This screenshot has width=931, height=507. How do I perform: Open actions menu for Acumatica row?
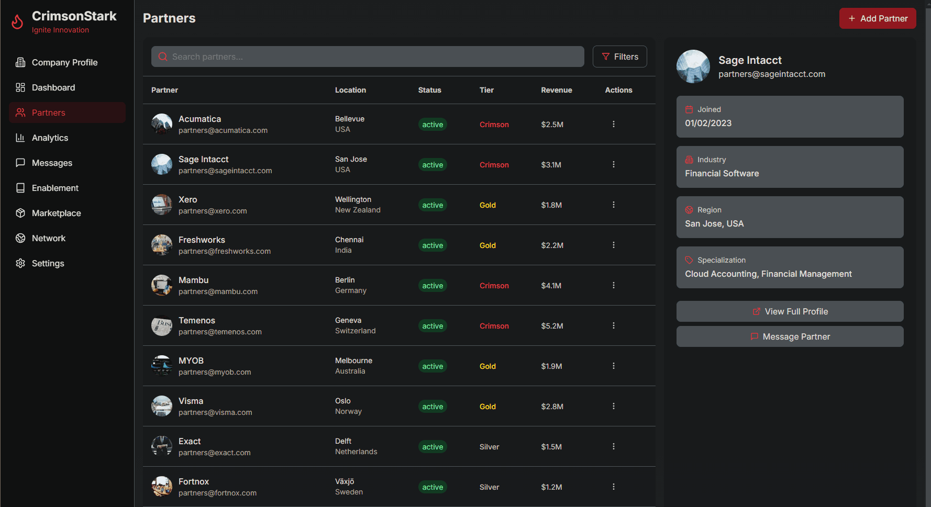614,124
